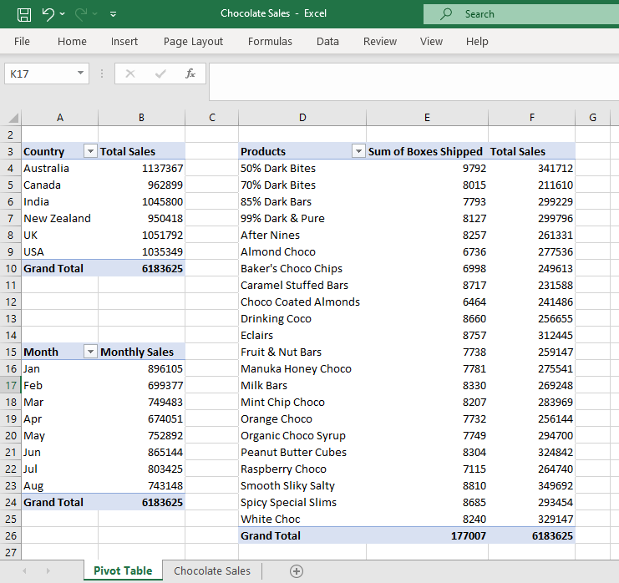Click the Baker's Choco Chips cell
The image size is (619, 583).
coord(302,268)
